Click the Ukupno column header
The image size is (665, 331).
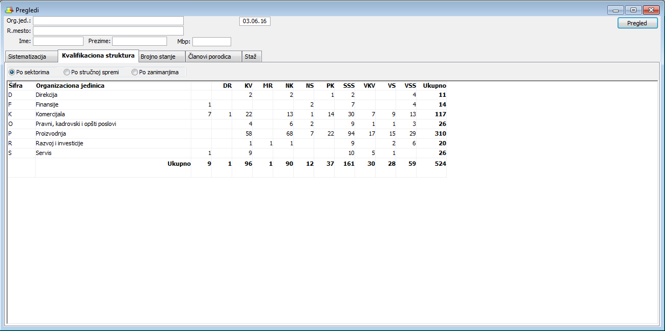pyautogui.click(x=434, y=86)
